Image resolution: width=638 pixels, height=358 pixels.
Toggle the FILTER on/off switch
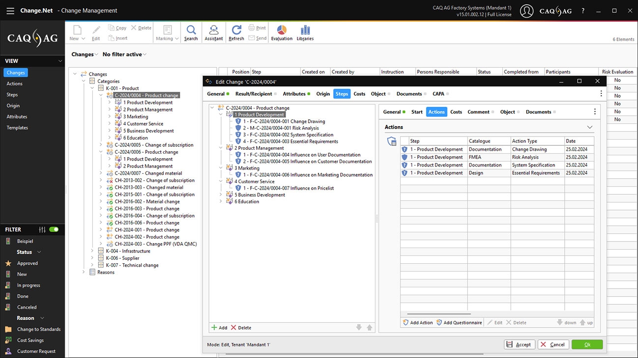pos(54,229)
